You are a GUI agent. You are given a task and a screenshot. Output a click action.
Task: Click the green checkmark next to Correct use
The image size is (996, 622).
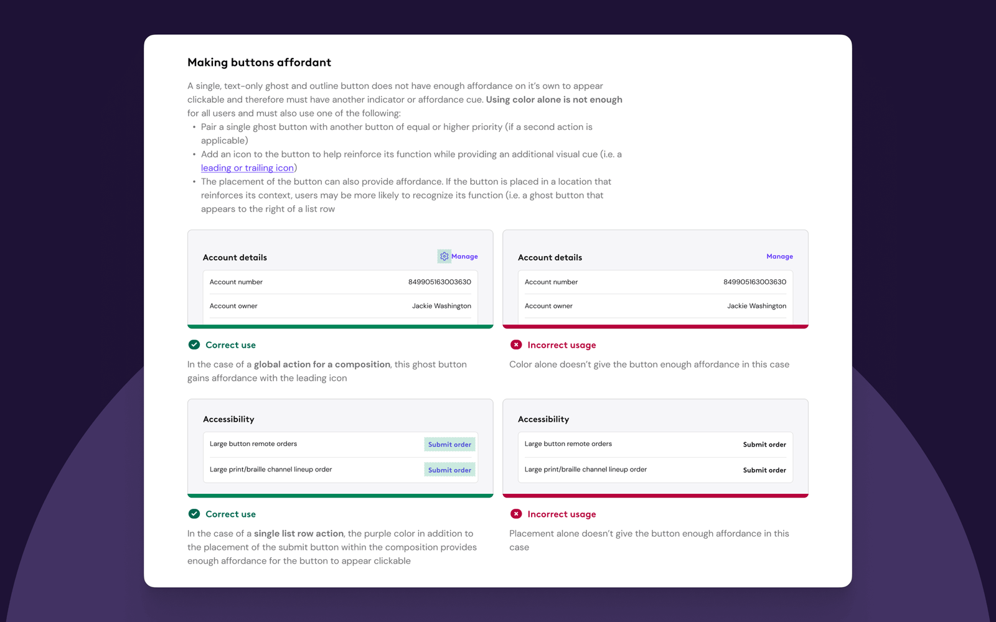coord(194,344)
